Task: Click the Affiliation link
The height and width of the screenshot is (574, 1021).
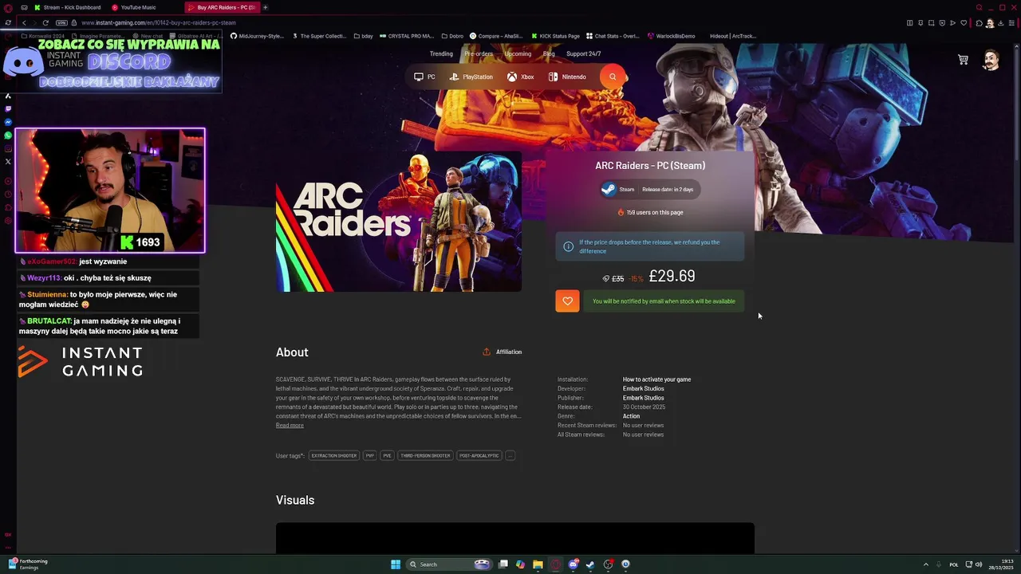Action: (x=509, y=352)
